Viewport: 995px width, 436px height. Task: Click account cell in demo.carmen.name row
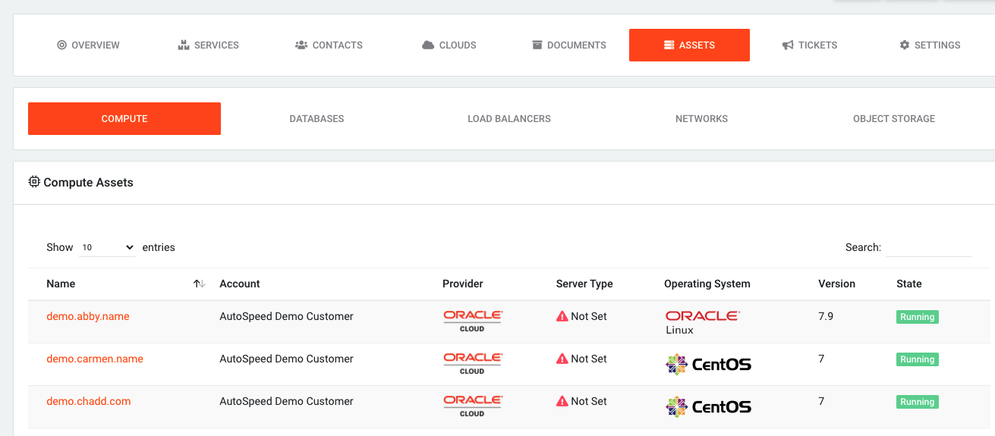(x=286, y=359)
